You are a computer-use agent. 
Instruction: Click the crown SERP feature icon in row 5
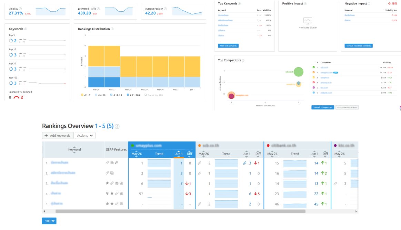[107, 204]
